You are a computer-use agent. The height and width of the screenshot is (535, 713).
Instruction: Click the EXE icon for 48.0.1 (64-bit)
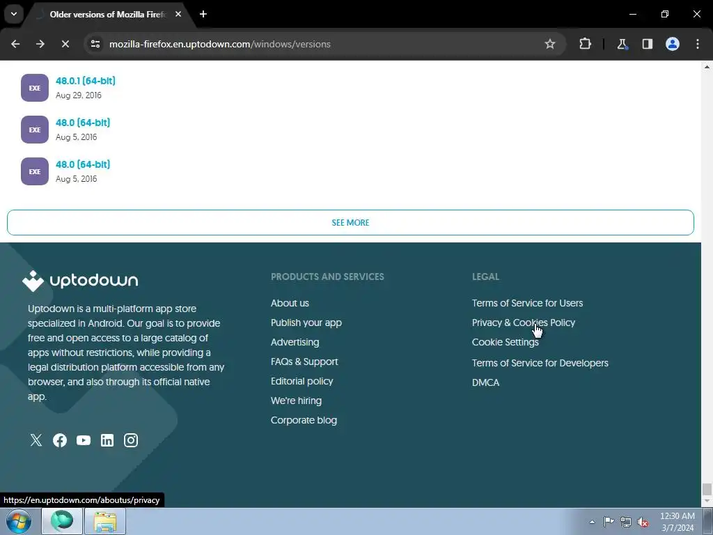pyautogui.click(x=35, y=88)
